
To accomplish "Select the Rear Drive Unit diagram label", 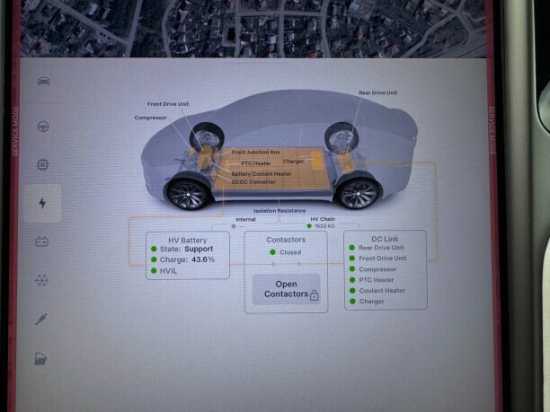I will [x=377, y=92].
